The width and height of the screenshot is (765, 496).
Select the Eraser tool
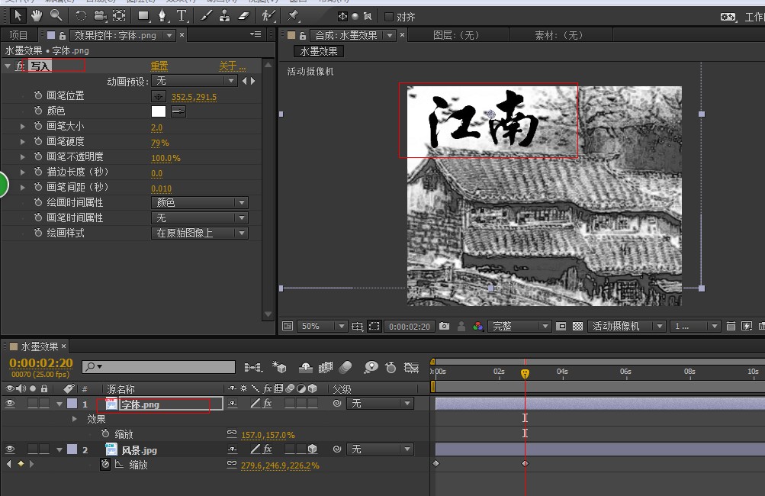(243, 15)
